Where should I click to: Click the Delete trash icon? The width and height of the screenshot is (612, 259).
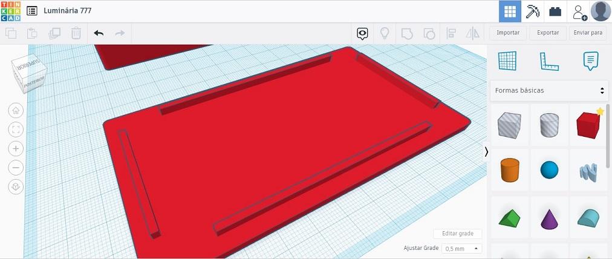tap(76, 34)
